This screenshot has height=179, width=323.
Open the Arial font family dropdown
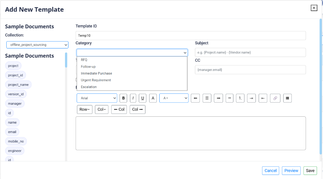[97, 98]
